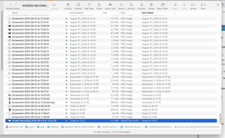This screenshot has width=225, height=138.
Task: Go back with the Back arrow
Action: [10, 5]
